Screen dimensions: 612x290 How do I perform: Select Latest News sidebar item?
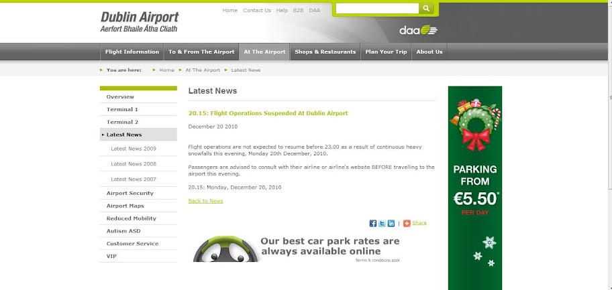coord(138,135)
